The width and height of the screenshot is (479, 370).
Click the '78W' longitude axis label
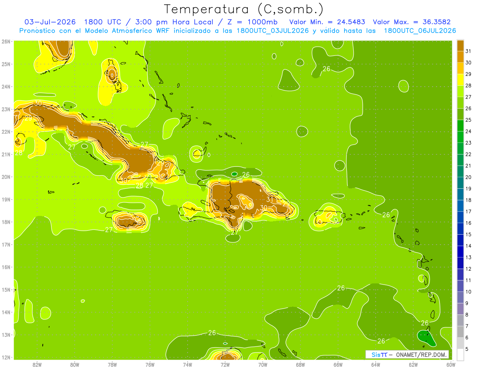point(112,365)
